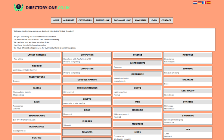Click the Tea category header
This screenshot has height=140, width=224.
(188, 130)
